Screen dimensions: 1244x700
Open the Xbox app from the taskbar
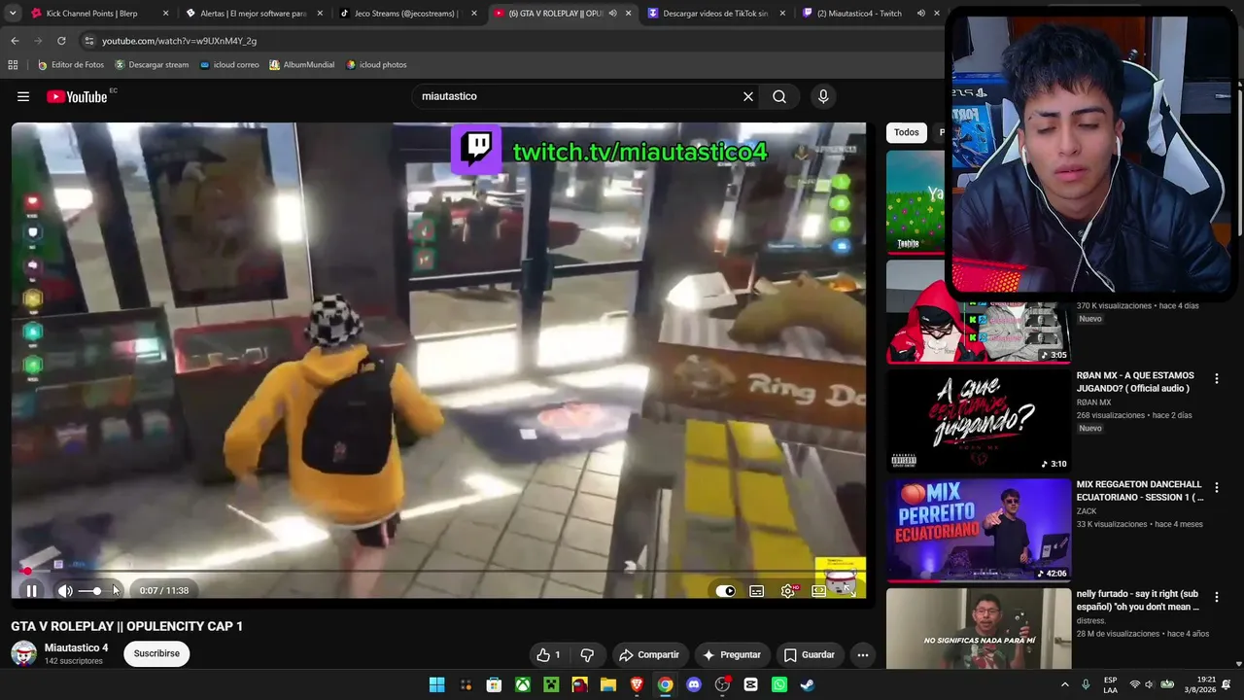pyautogui.click(x=523, y=684)
